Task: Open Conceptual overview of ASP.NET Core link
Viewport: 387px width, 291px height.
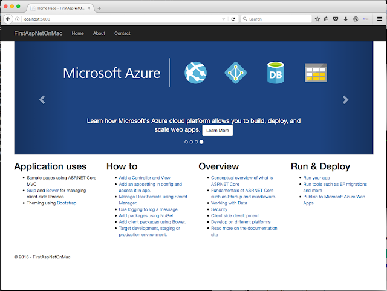Action: coord(242,181)
